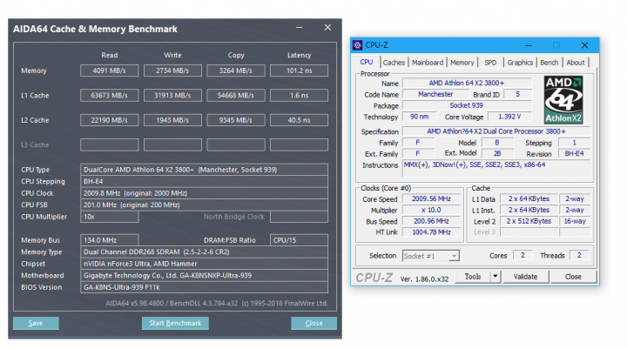Click the CPU FSB value 201.0 MHz
This screenshot has height=349, width=627.
[204, 205]
